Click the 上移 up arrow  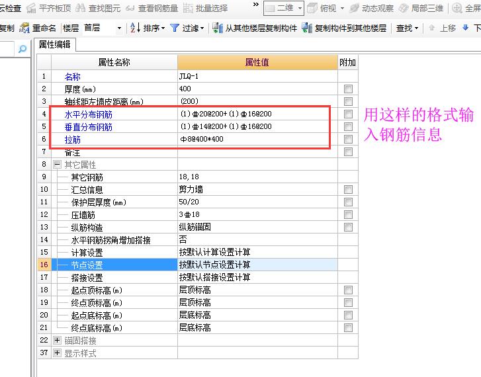[x=431, y=28]
